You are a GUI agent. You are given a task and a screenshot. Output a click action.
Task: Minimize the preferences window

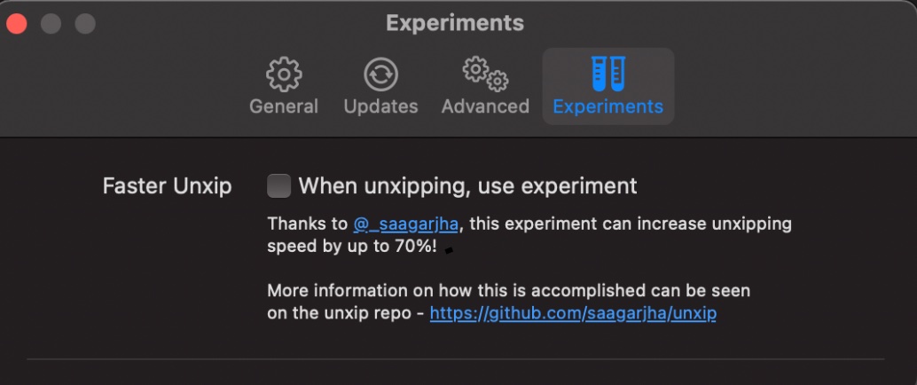click(51, 23)
